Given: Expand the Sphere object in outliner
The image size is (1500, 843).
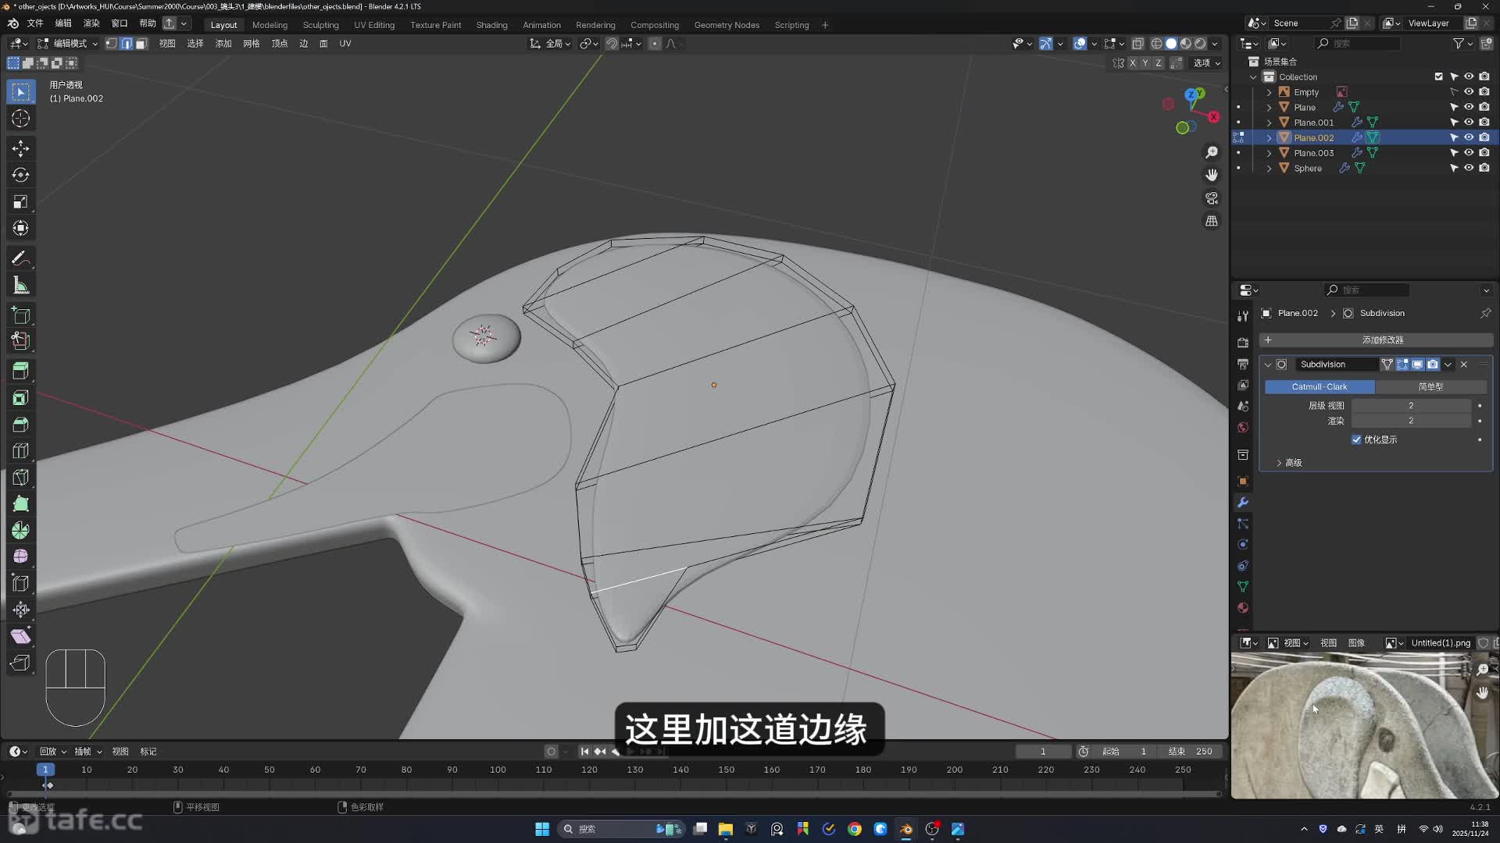Looking at the screenshot, I should [1269, 169].
